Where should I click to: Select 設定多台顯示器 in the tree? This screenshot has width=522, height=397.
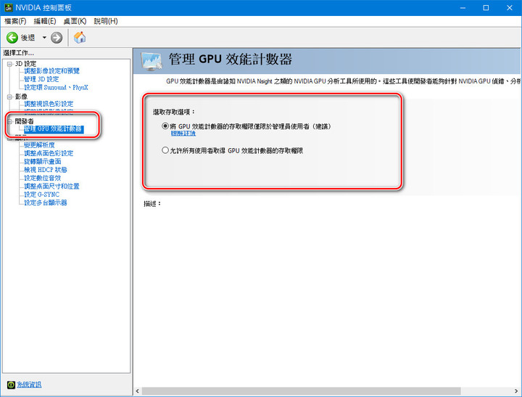[x=46, y=202]
